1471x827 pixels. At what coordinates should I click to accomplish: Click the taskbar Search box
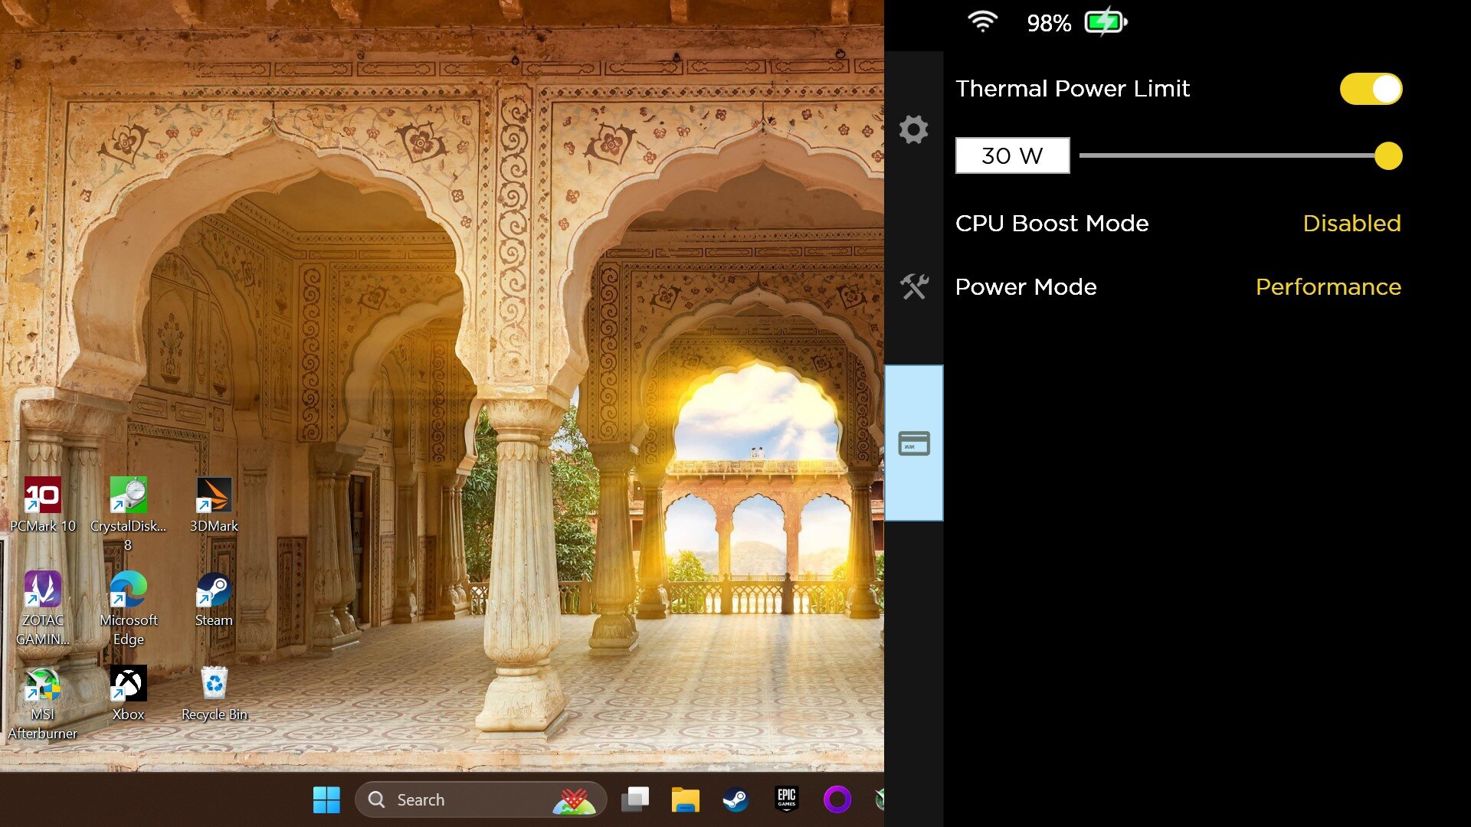[480, 799]
